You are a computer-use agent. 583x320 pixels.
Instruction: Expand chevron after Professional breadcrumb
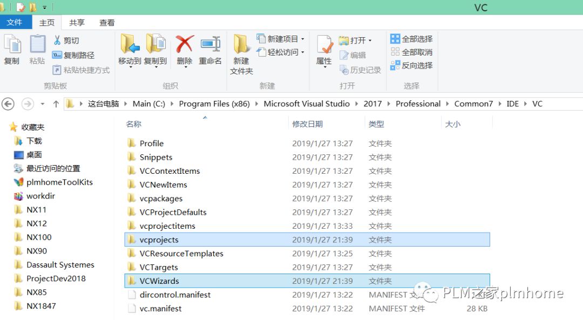[448, 104]
